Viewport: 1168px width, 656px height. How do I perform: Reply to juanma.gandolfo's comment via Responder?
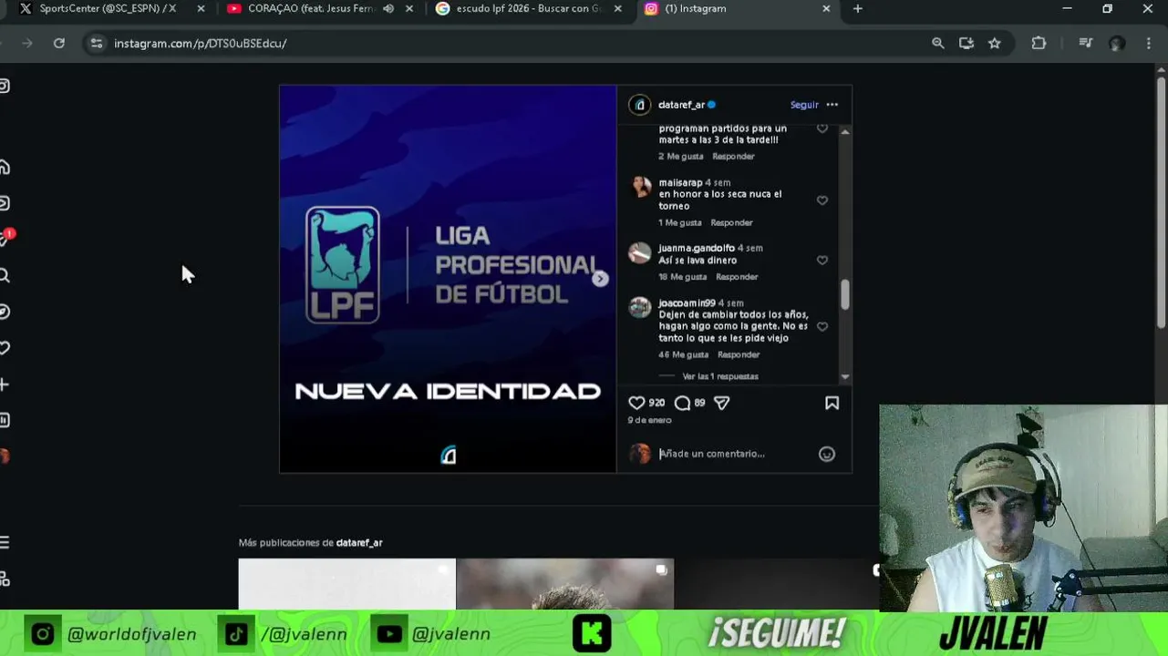pyautogui.click(x=737, y=277)
